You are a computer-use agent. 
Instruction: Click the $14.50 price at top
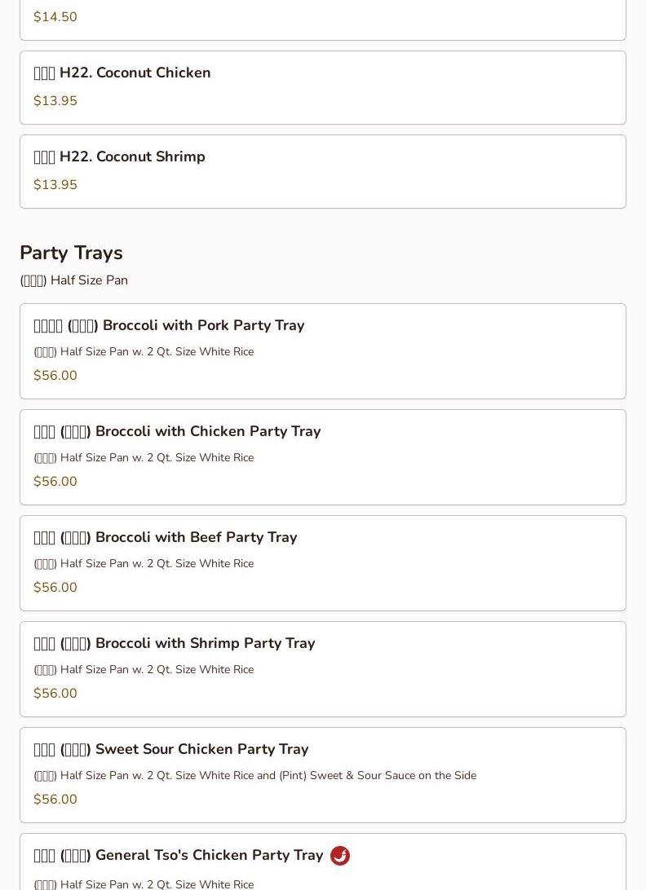[x=55, y=17]
